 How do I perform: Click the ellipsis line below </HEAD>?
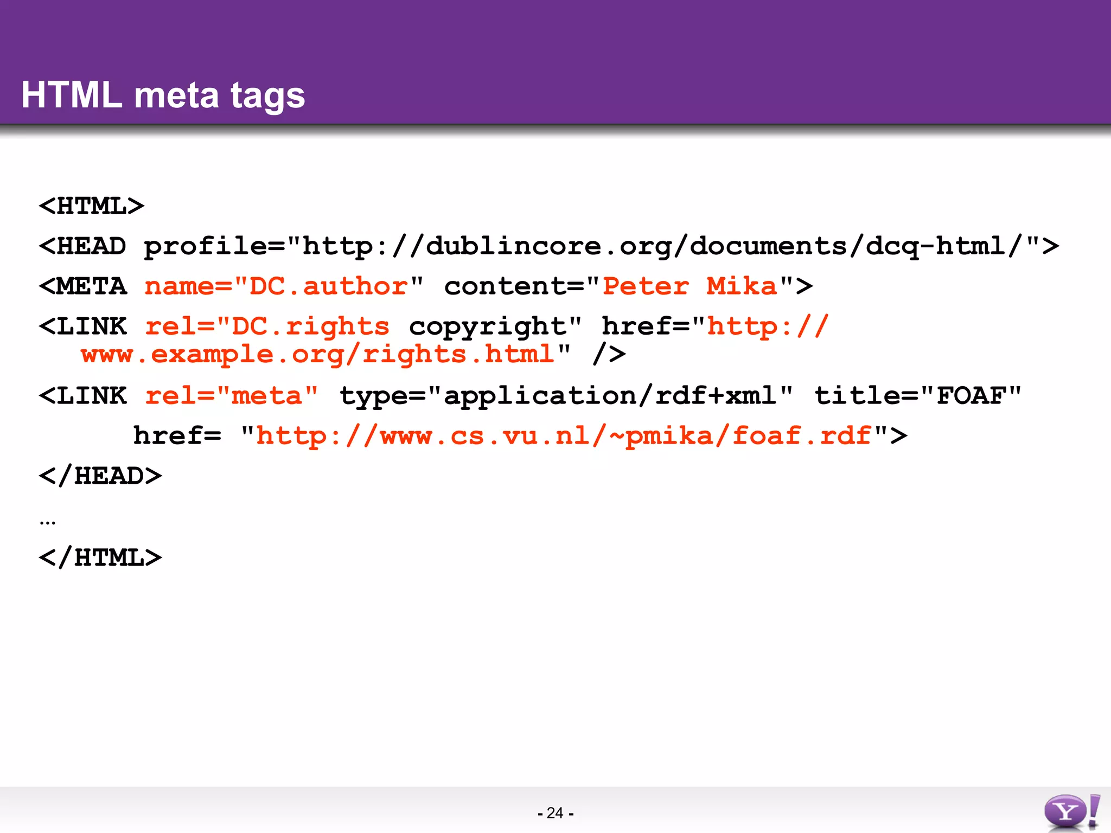point(47,523)
